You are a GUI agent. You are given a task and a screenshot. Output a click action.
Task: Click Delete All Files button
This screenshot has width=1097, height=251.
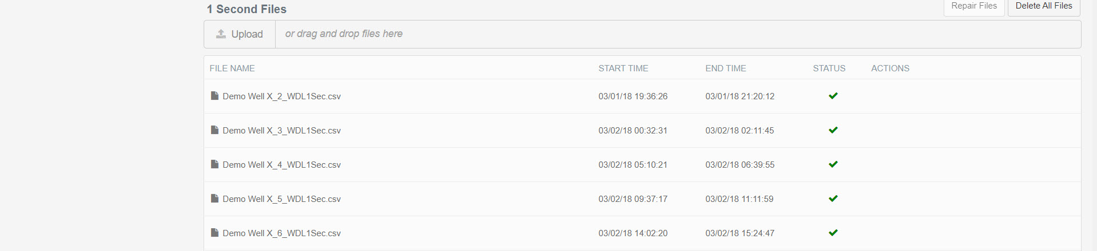(x=1043, y=6)
